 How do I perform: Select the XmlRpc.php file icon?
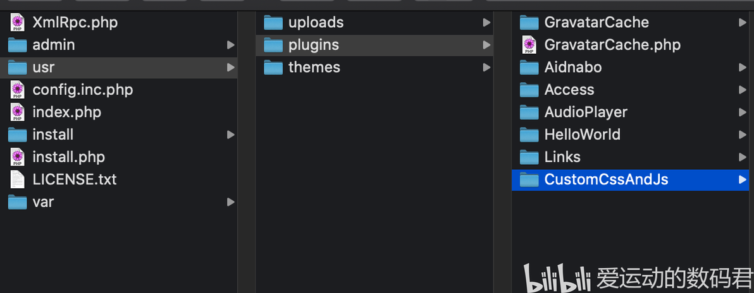click(18, 23)
